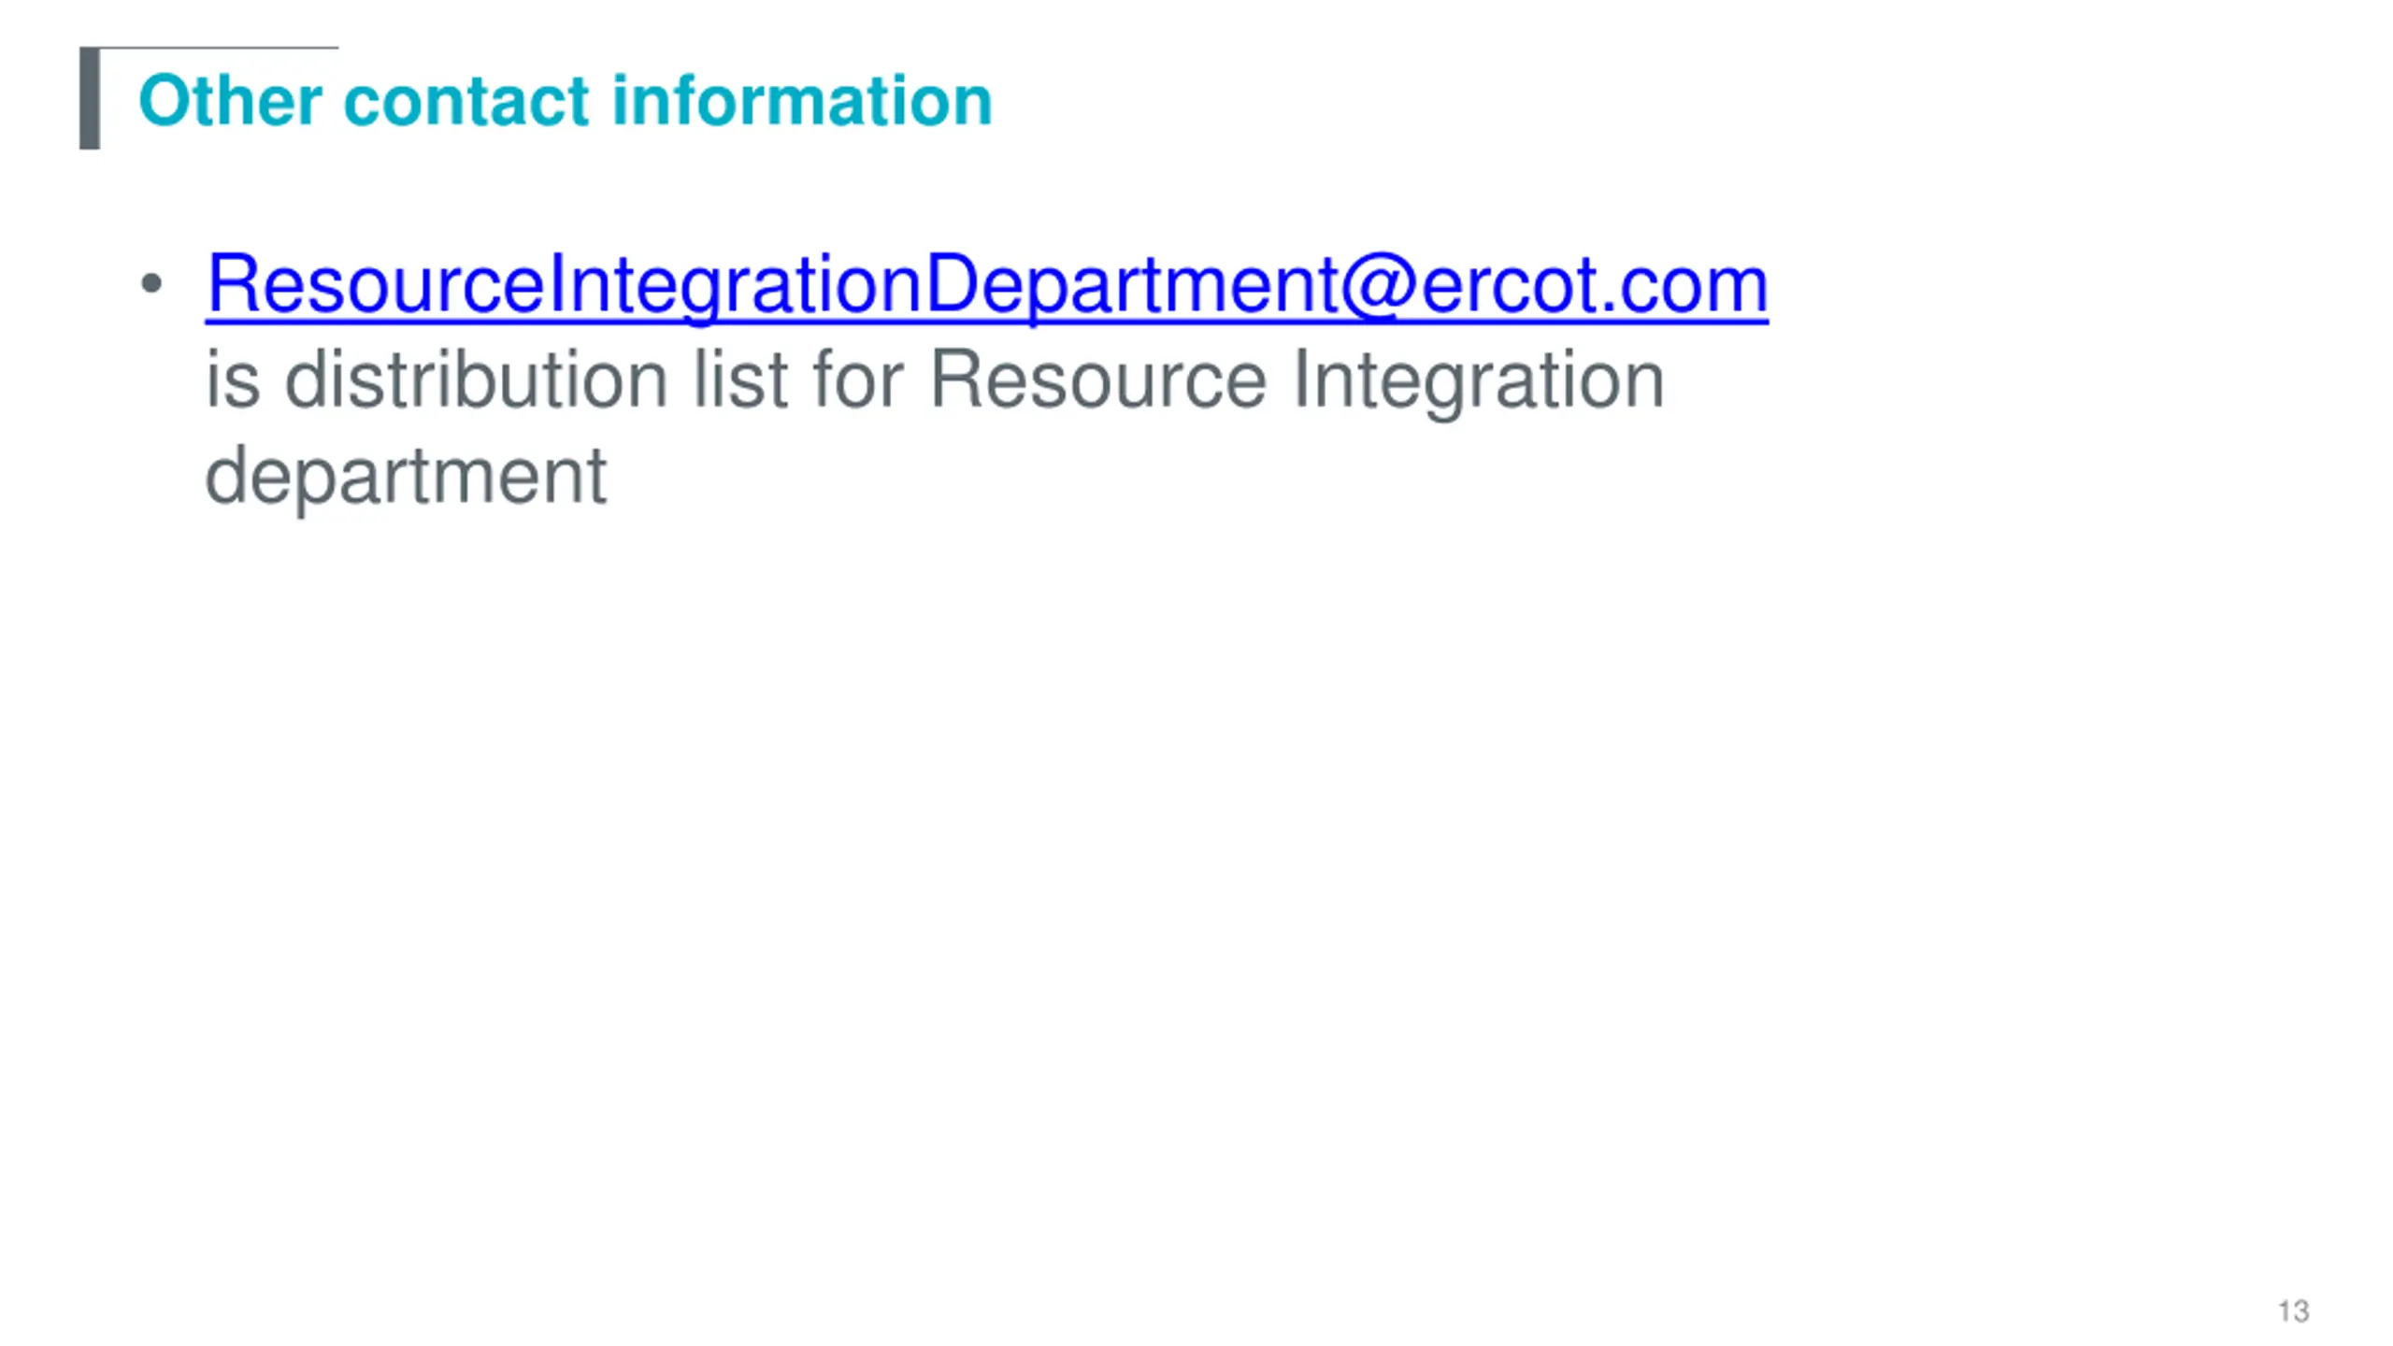Viewport: 2393px width, 1346px height.
Task: Click the word 'distribution' in the body text
Action: [x=476, y=380]
